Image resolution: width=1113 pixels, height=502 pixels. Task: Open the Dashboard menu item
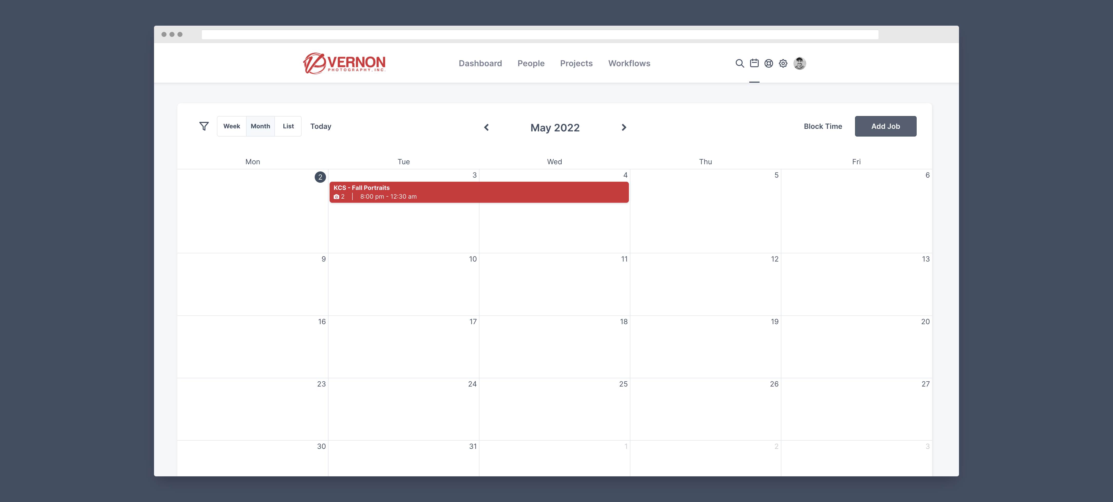(x=480, y=63)
